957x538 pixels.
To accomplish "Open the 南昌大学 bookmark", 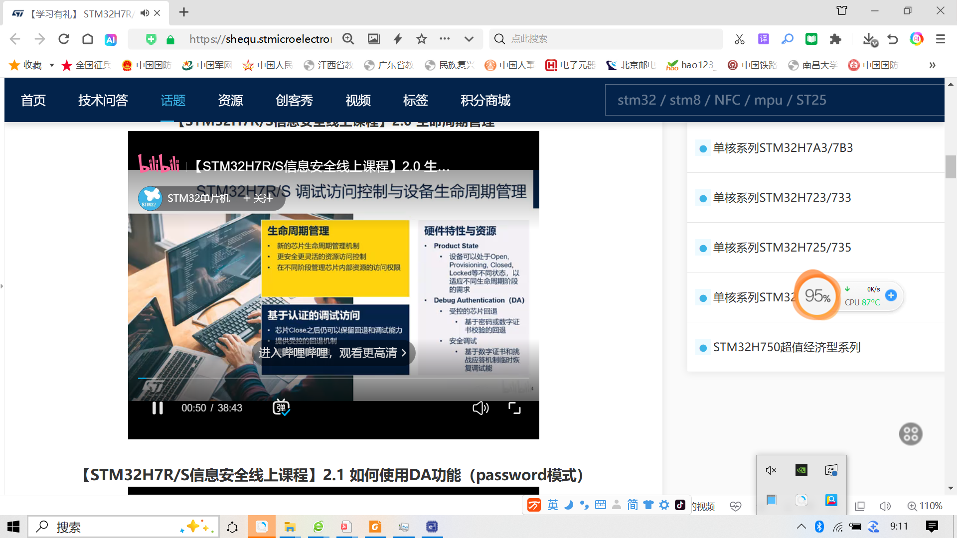I will 813,65.
